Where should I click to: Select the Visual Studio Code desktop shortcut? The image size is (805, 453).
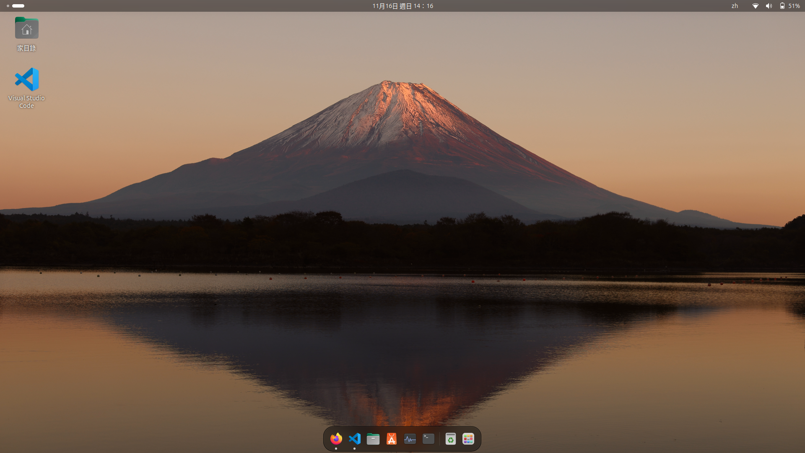point(26,79)
